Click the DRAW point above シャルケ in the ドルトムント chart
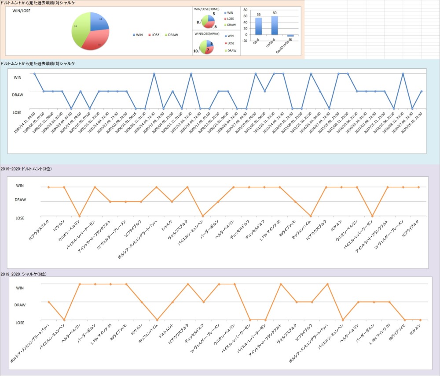This screenshot has width=440, height=376. 172,201
